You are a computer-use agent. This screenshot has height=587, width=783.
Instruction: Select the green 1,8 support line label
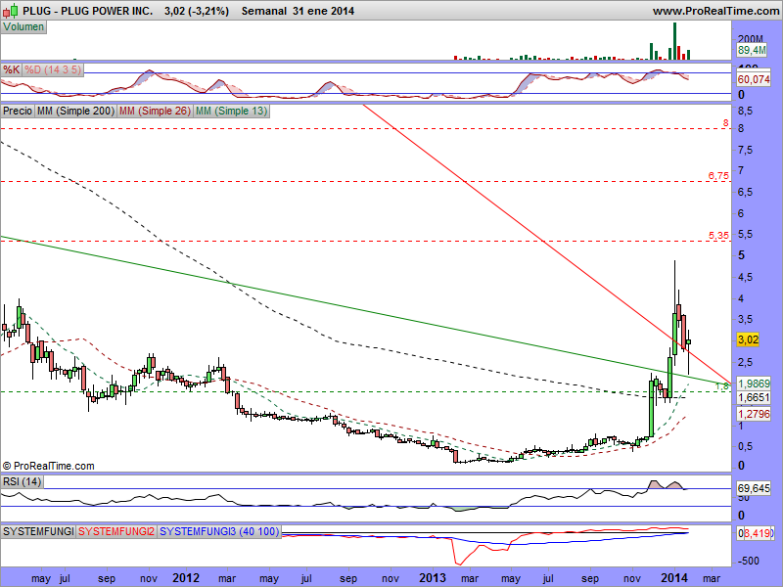pyautogui.click(x=722, y=386)
